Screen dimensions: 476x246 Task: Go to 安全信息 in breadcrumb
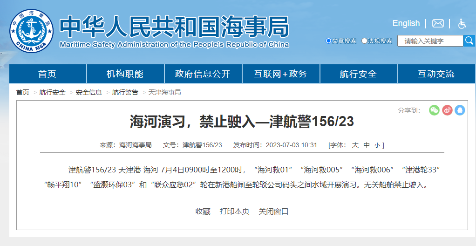[88, 92]
